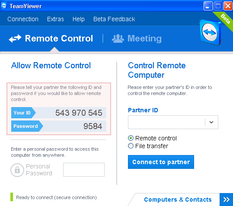Open the Extras menu

[55, 19]
